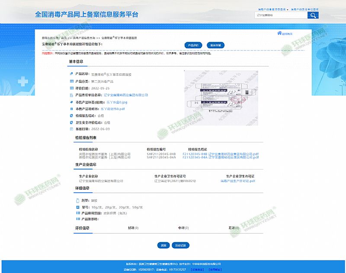Screen dimensions: 346x273
Task: Click the license number 辽卫消证字(2021)第F0602号
Action: click(x=175, y=181)
